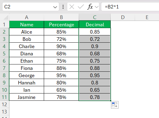
Task: Click the 72% percentage cell
Action: 61,39
